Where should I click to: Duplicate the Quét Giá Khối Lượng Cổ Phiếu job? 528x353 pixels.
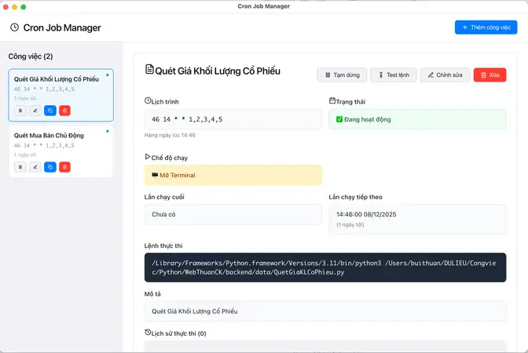pos(49,111)
